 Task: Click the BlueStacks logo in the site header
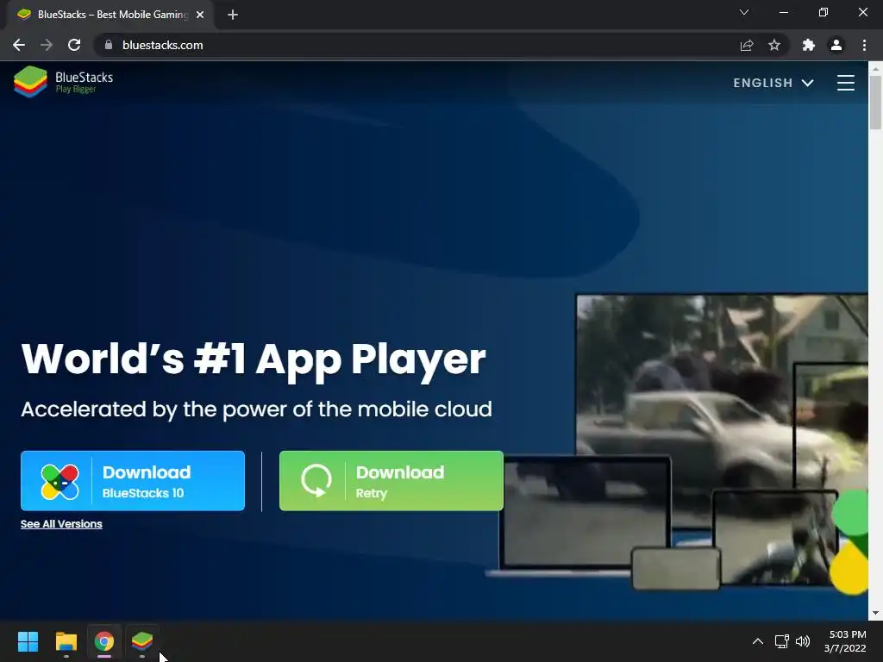(63, 81)
